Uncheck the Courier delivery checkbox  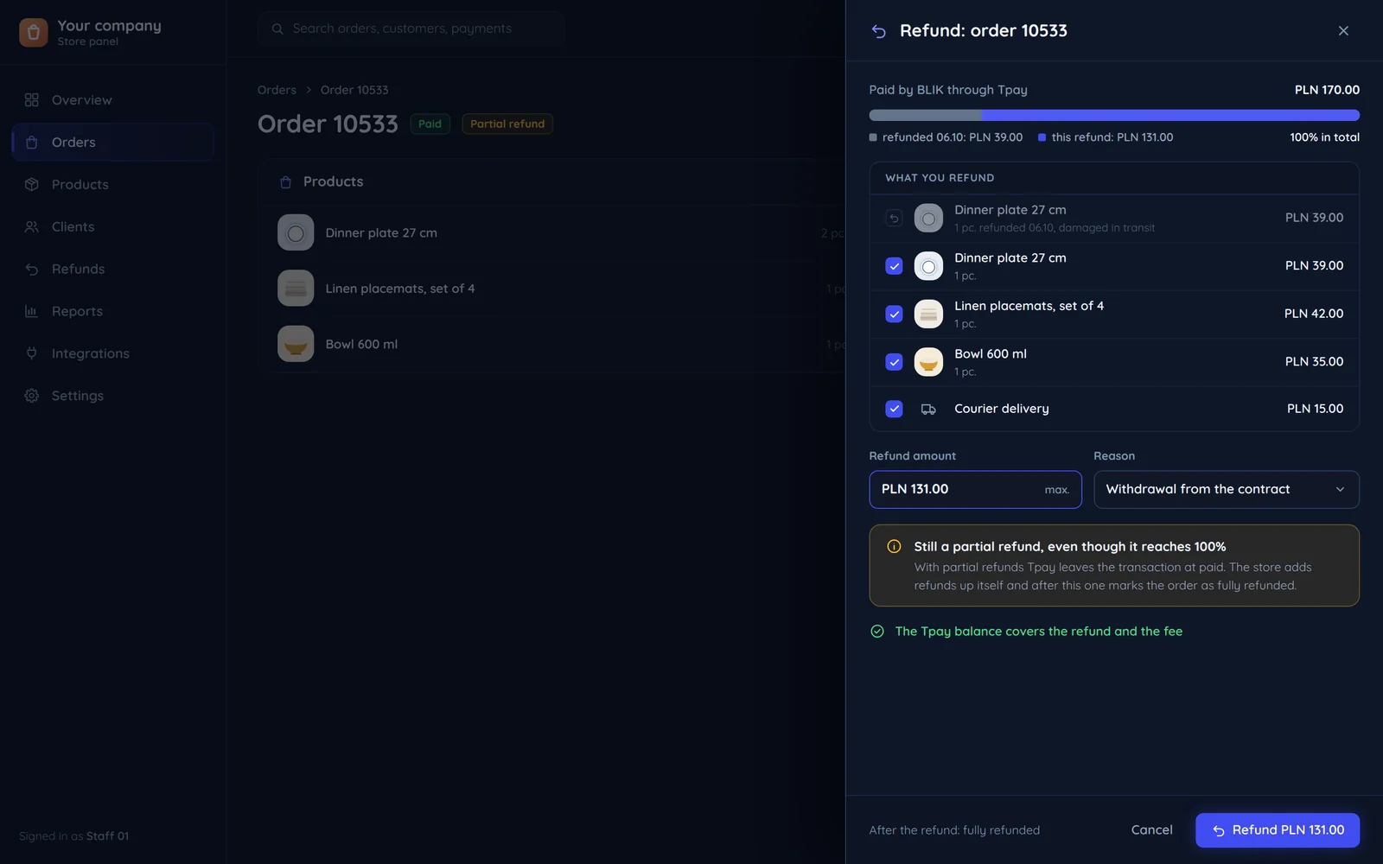coord(895,410)
